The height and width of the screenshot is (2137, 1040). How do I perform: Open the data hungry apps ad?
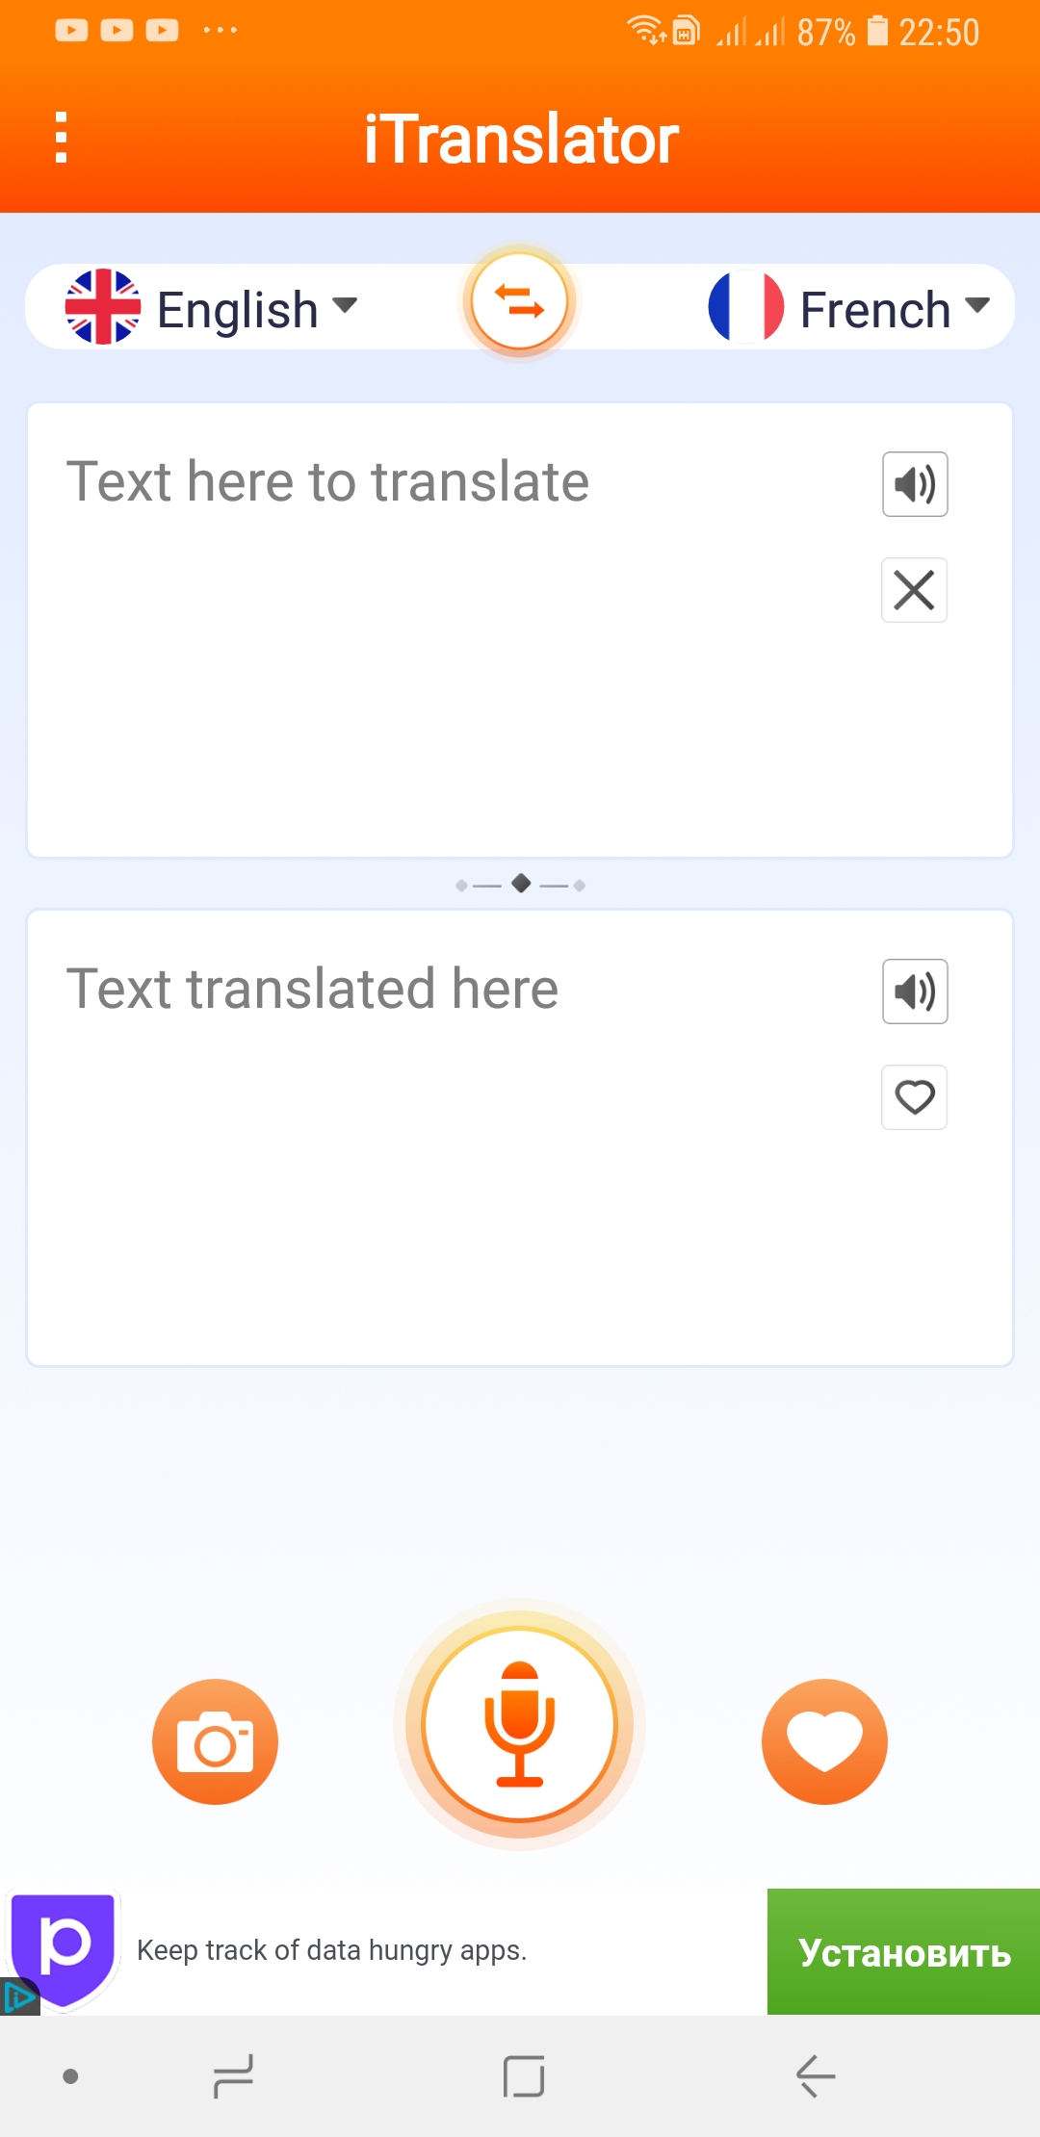tap(331, 1950)
